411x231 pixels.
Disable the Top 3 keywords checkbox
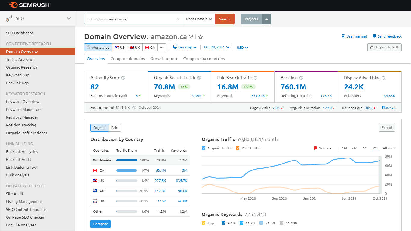tap(204, 223)
